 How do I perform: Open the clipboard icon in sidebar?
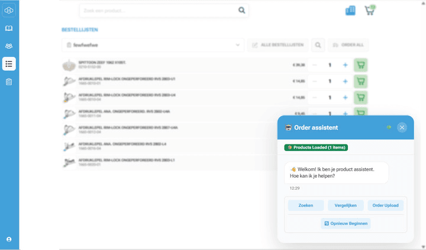[x=9, y=82]
